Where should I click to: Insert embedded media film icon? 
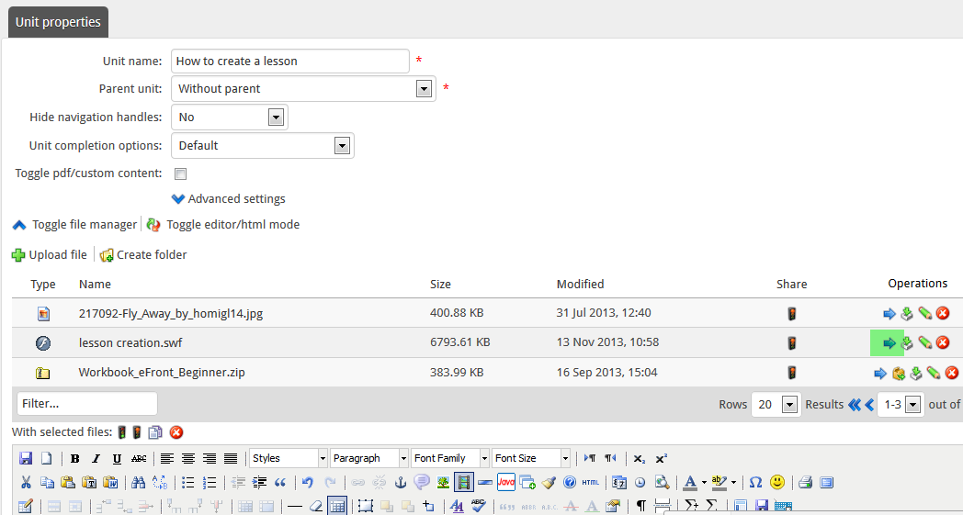point(464,483)
